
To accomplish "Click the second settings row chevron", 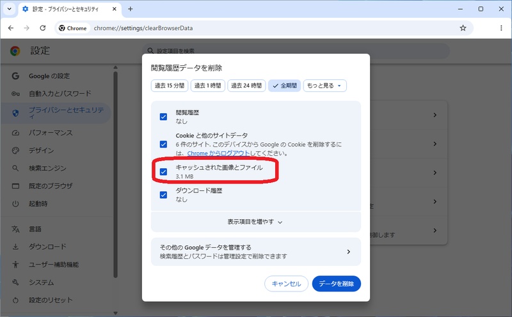I will point(435,144).
